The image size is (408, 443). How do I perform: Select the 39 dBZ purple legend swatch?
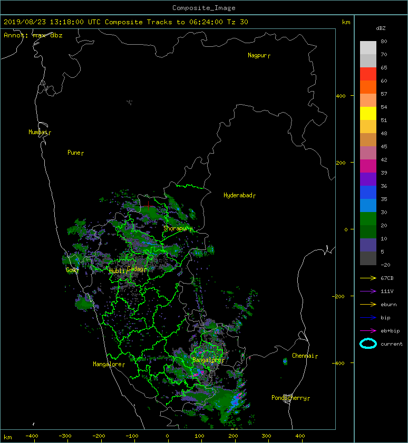click(x=368, y=179)
